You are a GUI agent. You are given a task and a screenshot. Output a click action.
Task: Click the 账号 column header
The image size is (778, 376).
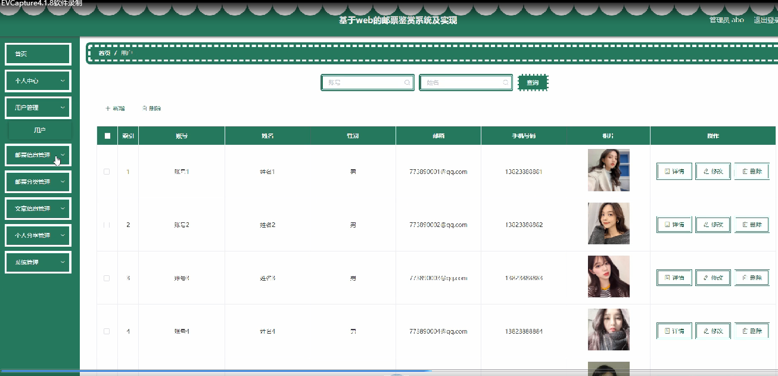pos(182,136)
